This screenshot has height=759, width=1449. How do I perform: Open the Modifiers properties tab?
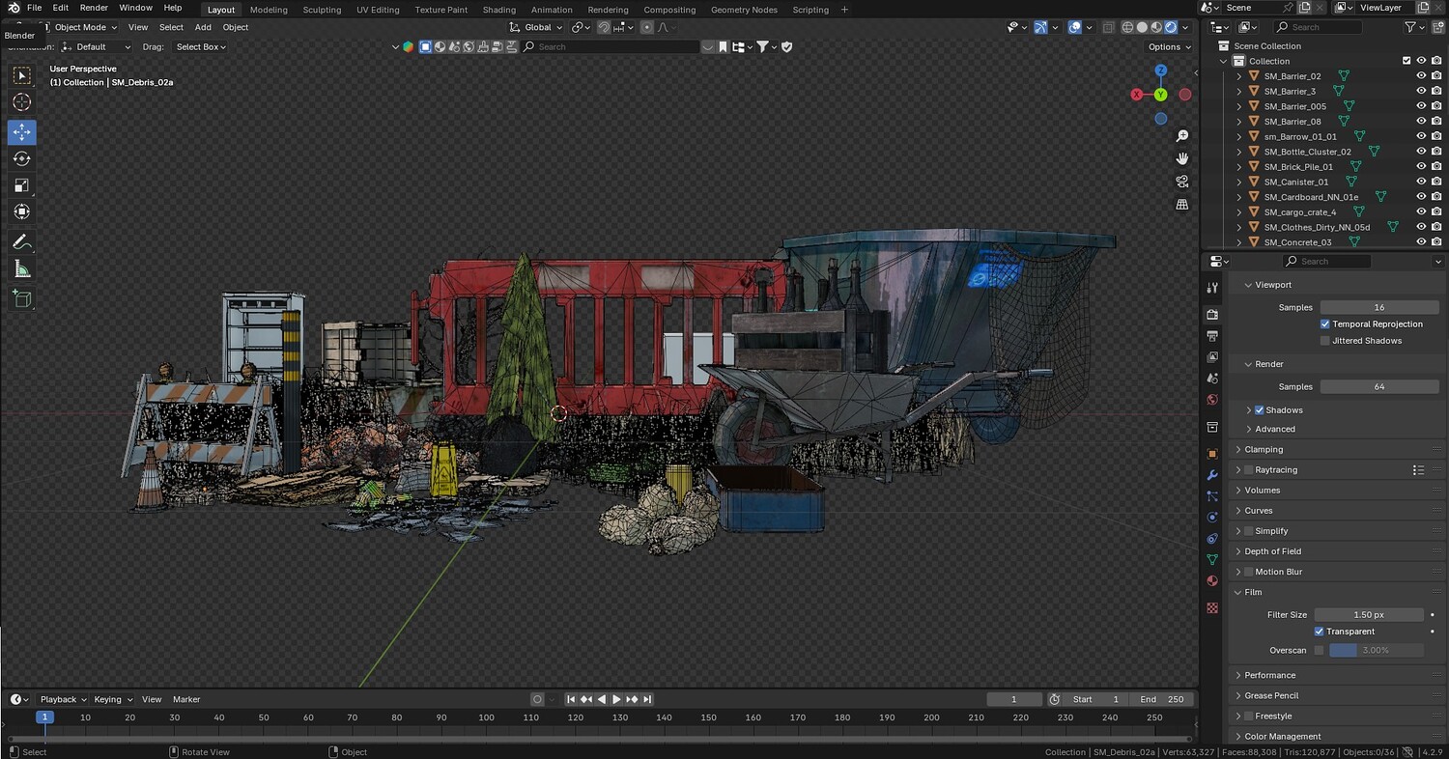(1212, 474)
